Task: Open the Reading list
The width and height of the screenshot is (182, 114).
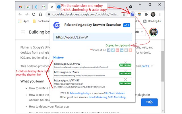Action: (x=152, y=21)
